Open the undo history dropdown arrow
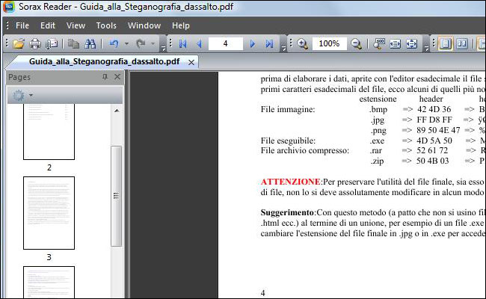This screenshot has height=299, width=486. coord(126,44)
